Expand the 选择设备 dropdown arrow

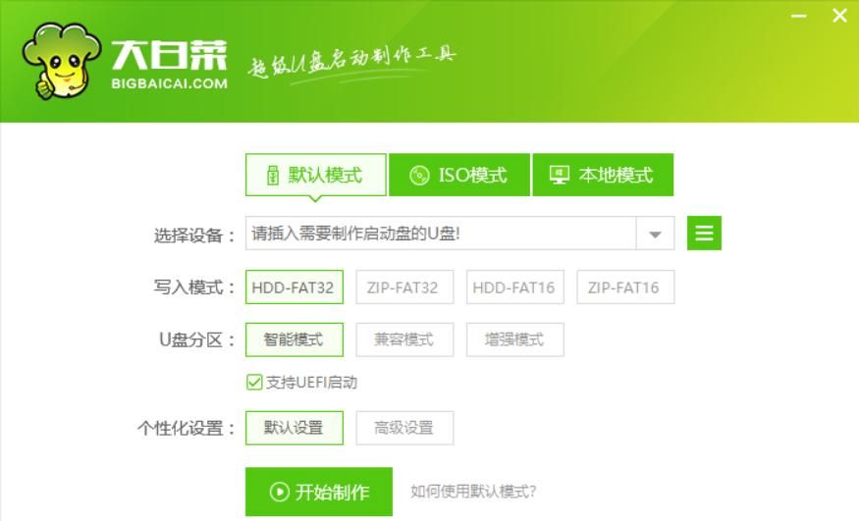point(655,234)
